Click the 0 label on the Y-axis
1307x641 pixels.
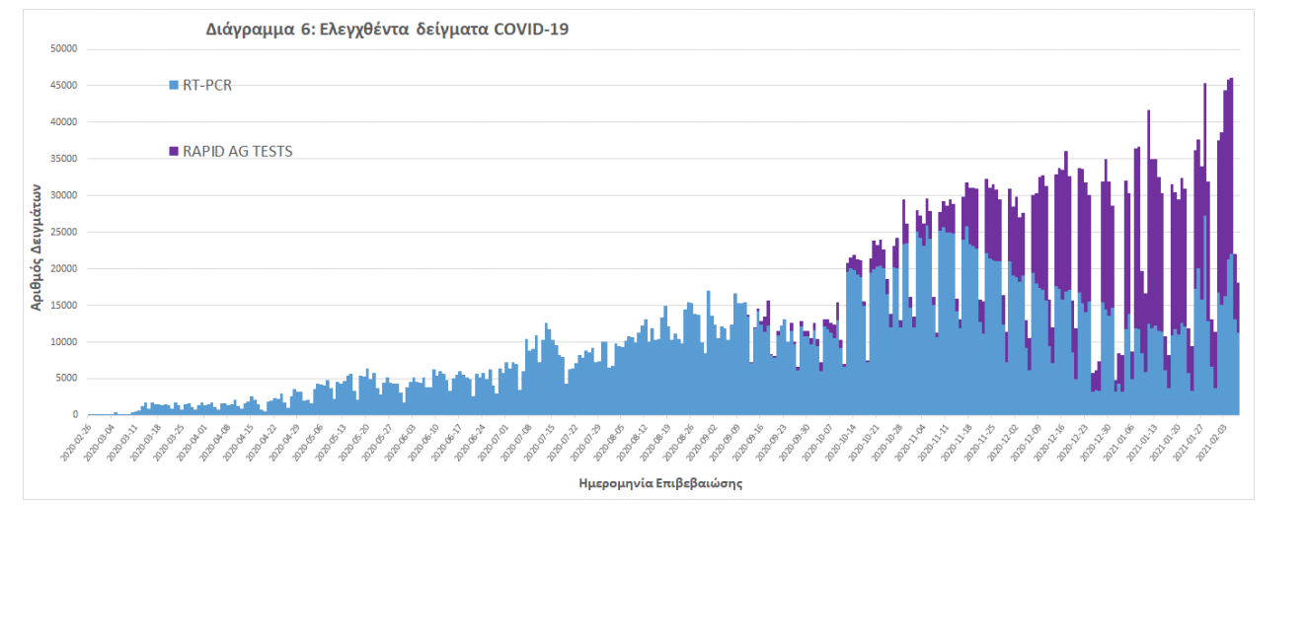point(74,415)
